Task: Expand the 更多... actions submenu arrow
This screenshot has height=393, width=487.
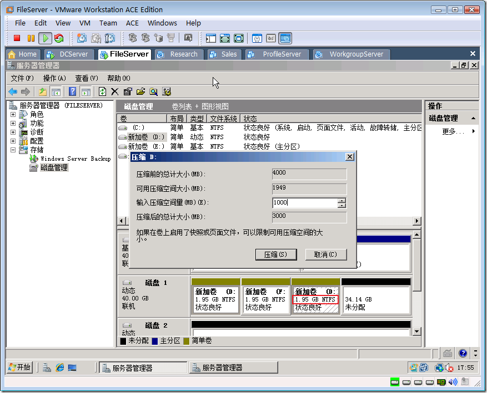Action: click(x=473, y=131)
